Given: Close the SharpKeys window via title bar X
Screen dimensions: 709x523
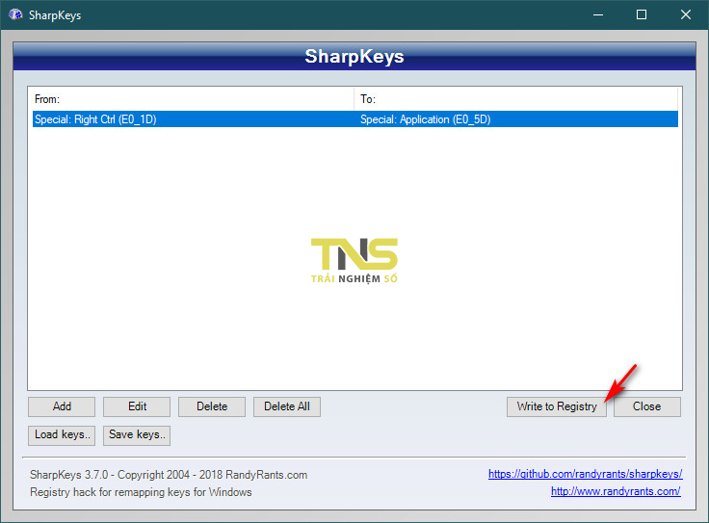Looking at the screenshot, I should (x=686, y=14).
